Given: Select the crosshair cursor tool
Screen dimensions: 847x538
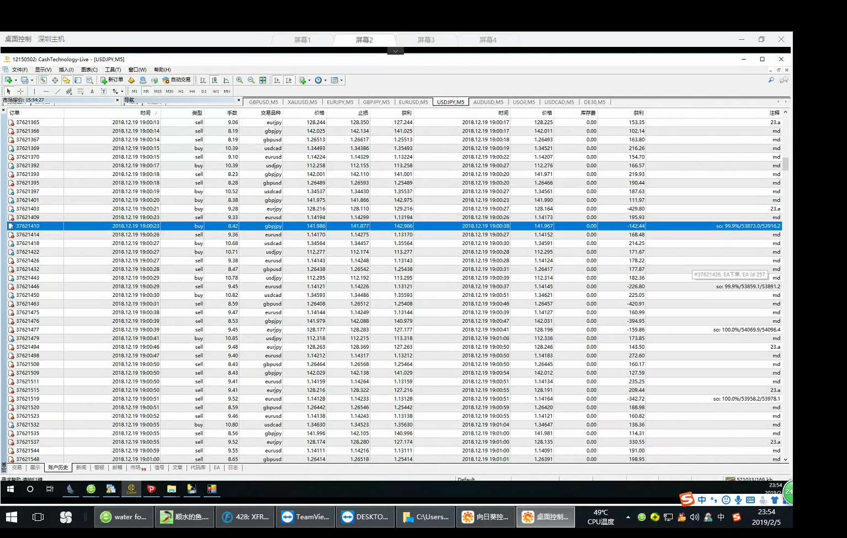Looking at the screenshot, I should click(x=20, y=92).
